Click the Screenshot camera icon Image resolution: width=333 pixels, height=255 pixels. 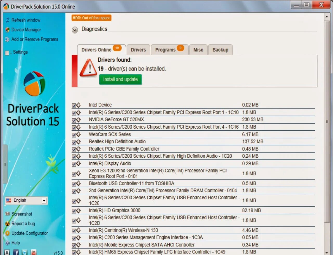click(x=8, y=214)
